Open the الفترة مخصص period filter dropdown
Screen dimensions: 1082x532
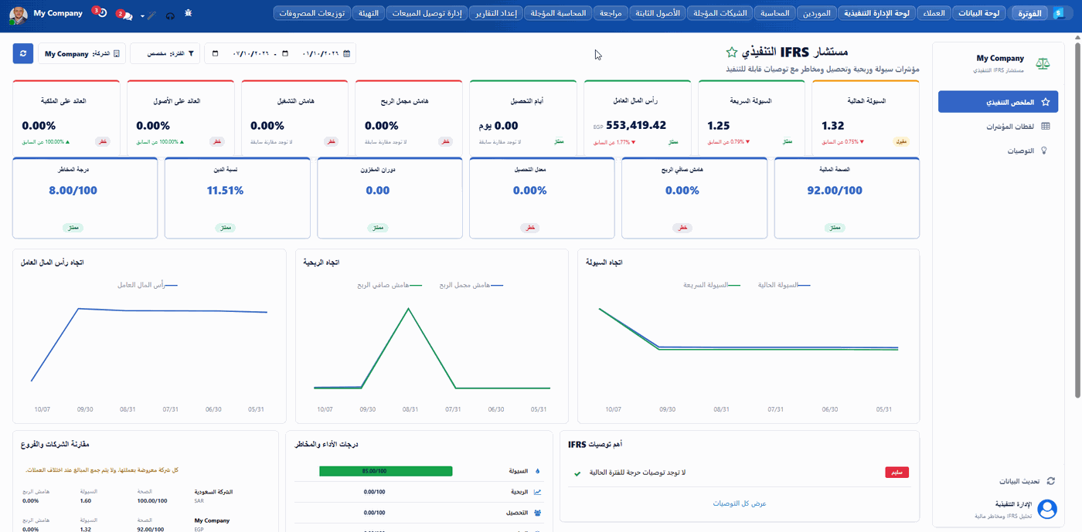165,53
